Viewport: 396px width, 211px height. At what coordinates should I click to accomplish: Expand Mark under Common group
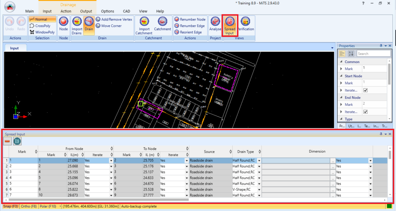pyautogui.click(x=341, y=69)
